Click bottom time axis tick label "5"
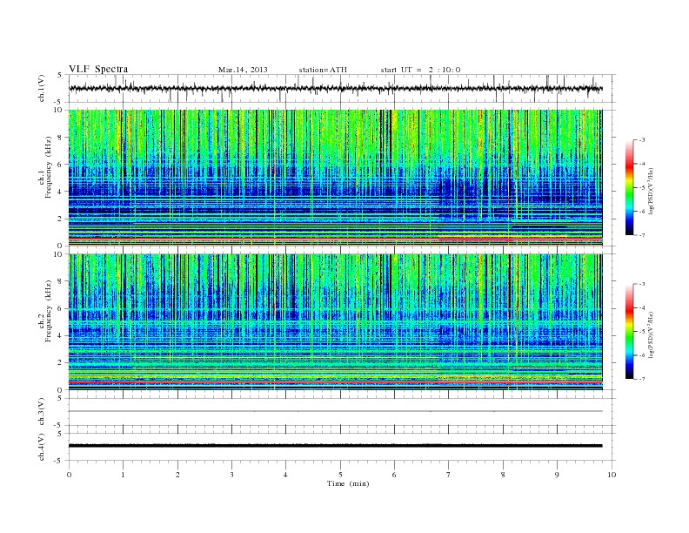The height and width of the screenshot is (533, 689). click(x=340, y=475)
